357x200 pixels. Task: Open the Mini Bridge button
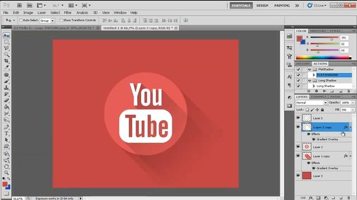pos(30,5)
